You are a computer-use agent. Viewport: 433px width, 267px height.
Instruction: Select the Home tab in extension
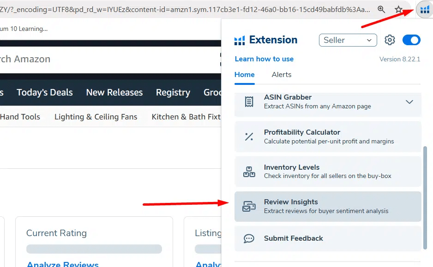[244, 75]
